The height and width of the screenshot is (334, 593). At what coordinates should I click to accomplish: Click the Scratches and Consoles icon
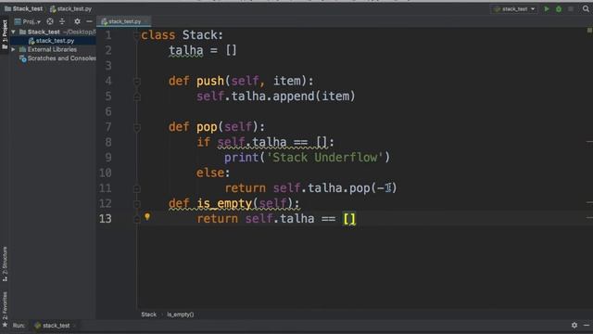tap(22, 58)
